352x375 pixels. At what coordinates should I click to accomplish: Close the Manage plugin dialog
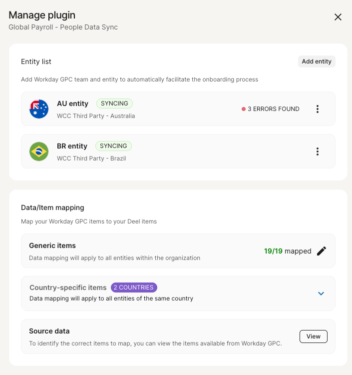coord(338,17)
